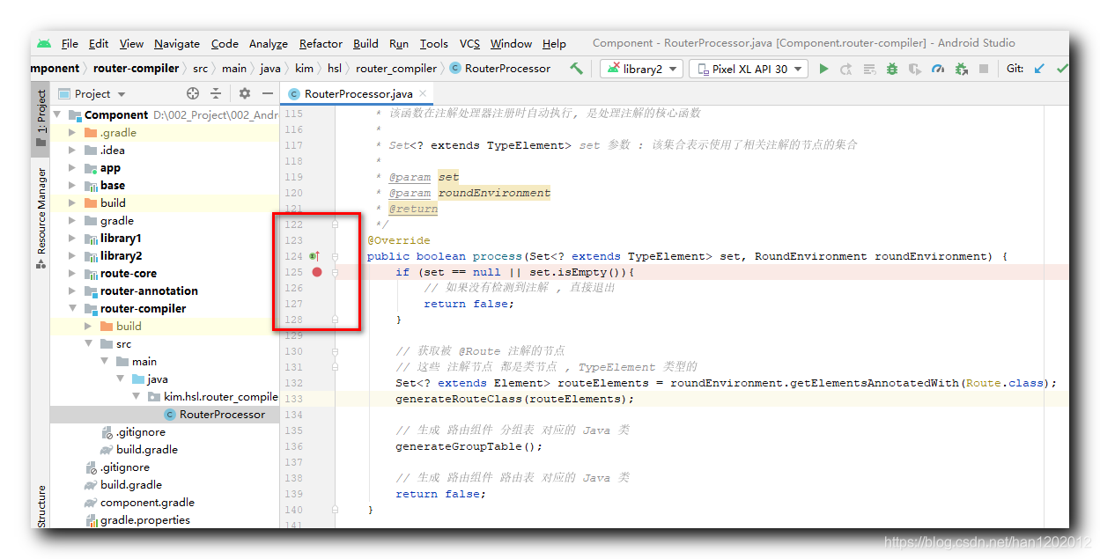This screenshot has height=559, width=1100.
Task: Click the @Override annotation on line 123
Action: 399,240
